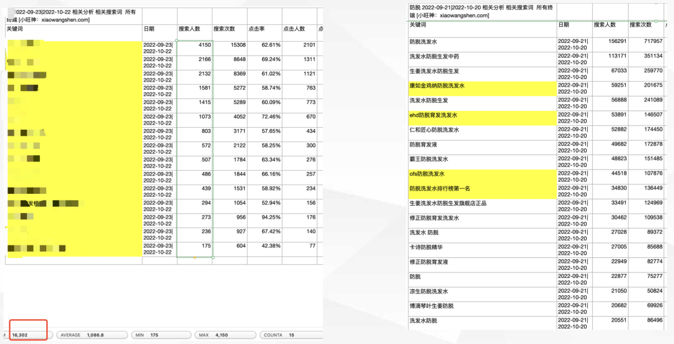The width and height of the screenshot is (674, 344).
Task: Select the cell with value 44518
Action: 610,177
